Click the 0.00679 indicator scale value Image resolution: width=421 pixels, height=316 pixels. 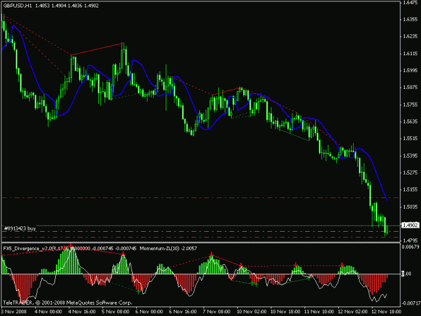click(x=410, y=247)
